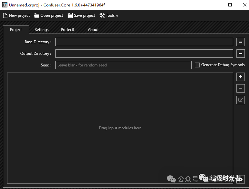Click the New project icon
Screen dimensions: 249x189
pyautogui.click(x=5, y=15)
